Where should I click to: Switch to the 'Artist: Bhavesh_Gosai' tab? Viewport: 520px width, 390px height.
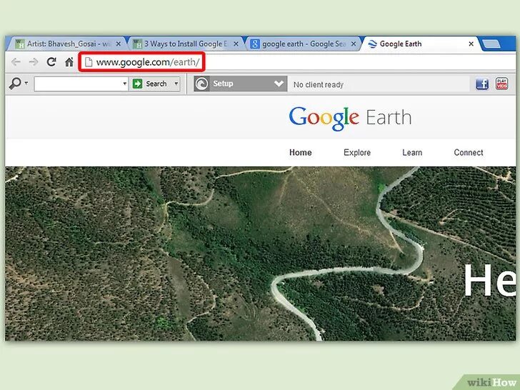click(x=66, y=44)
